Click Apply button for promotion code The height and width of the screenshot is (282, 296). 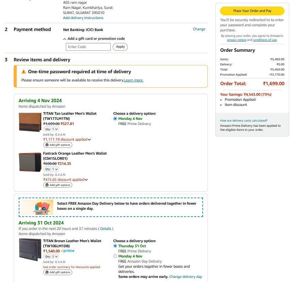[120, 47]
